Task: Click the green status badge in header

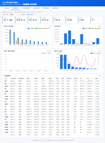Action: coord(26,4)
